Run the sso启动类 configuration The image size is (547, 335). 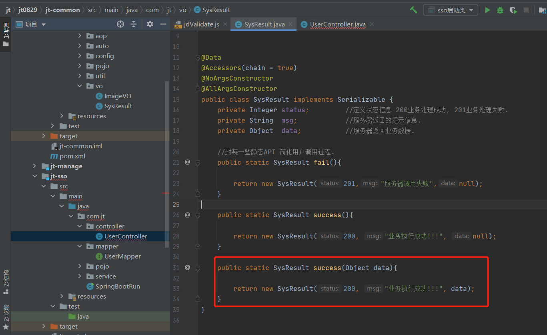[487, 10]
